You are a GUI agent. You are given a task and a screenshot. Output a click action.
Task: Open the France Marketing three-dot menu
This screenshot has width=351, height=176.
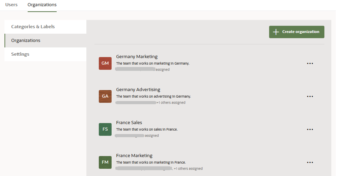pyautogui.click(x=310, y=162)
